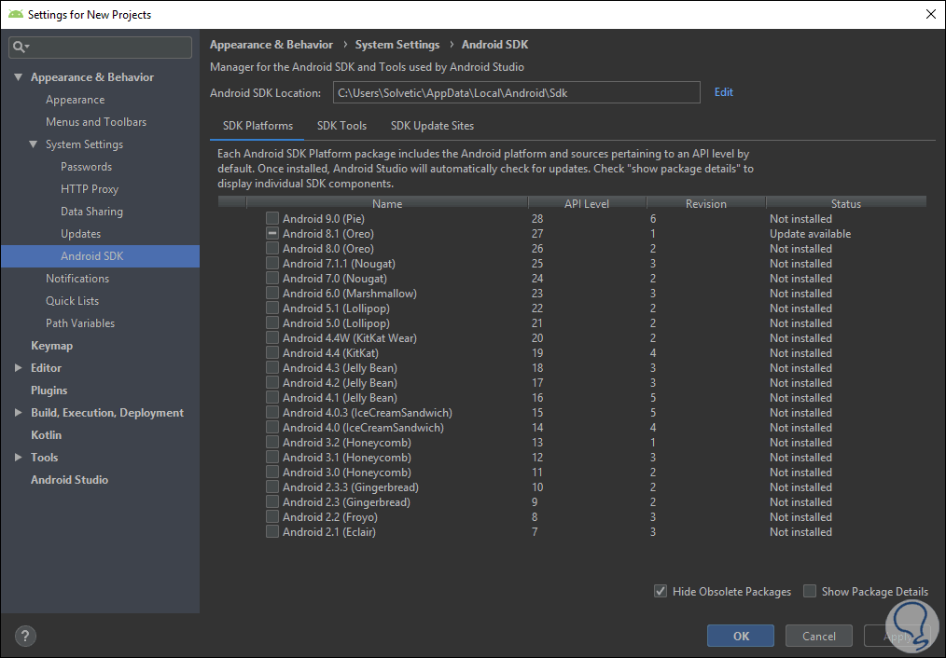Expand the Tools section

[18, 458]
